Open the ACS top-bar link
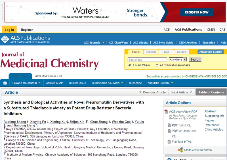The height and width of the screenshot is (160, 227). pos(167,30)
